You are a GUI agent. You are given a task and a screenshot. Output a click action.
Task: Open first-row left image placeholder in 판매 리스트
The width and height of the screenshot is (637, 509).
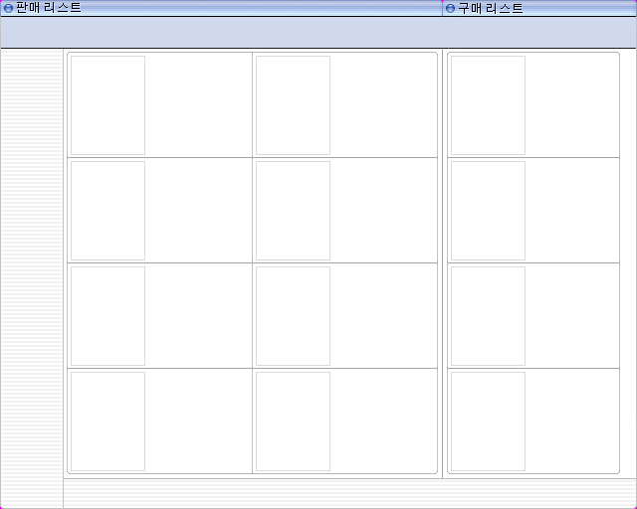[108, 105]
